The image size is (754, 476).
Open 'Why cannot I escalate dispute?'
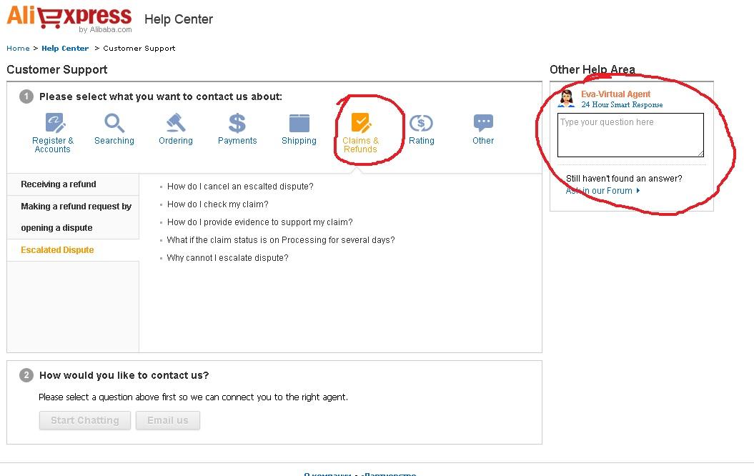click(227, 258)
